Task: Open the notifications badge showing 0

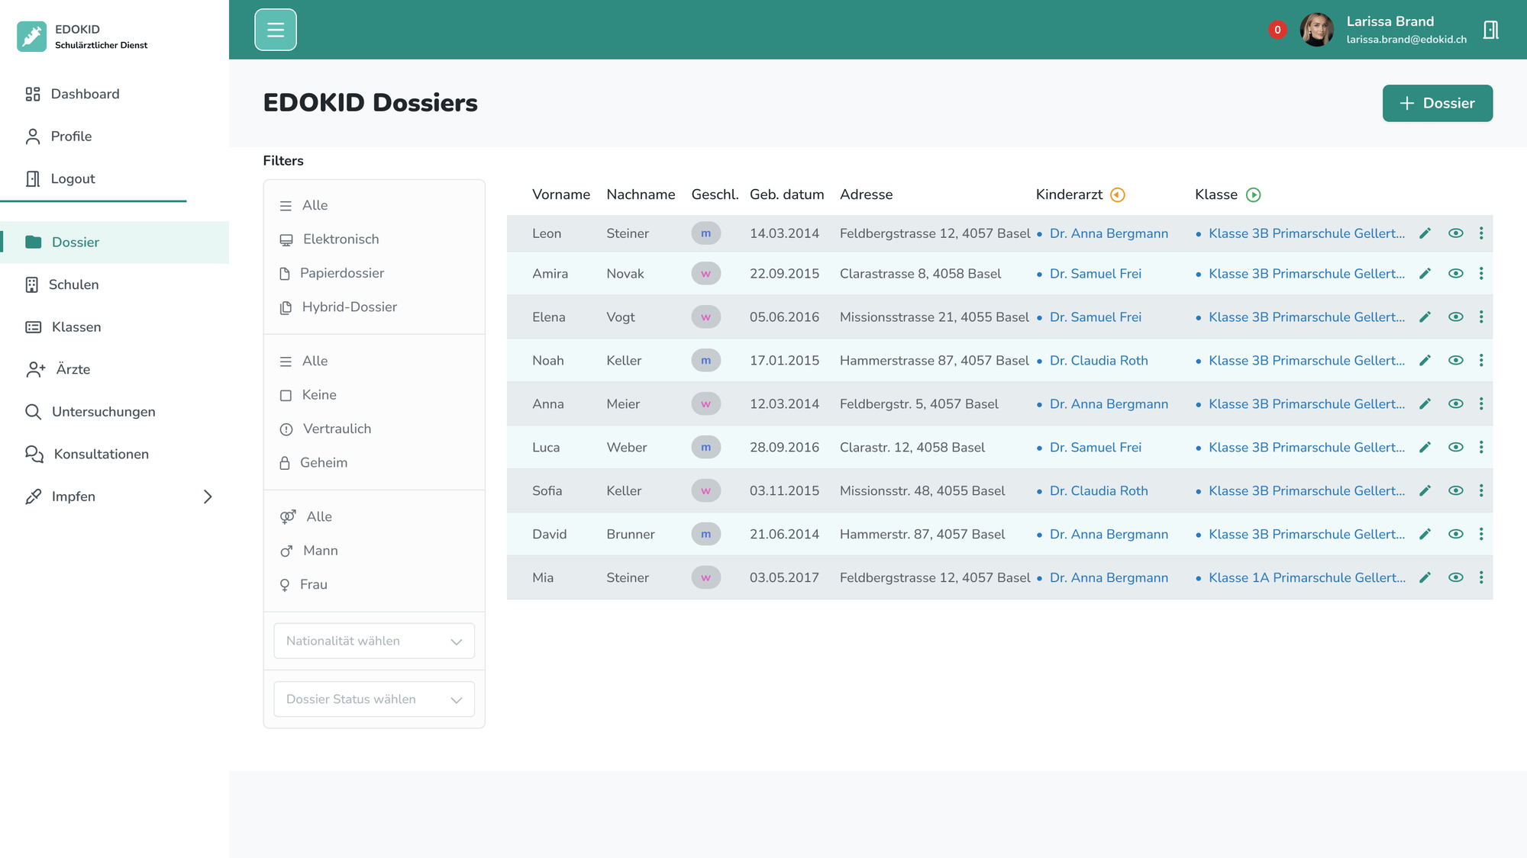Action: click(x=1277, y=30)
